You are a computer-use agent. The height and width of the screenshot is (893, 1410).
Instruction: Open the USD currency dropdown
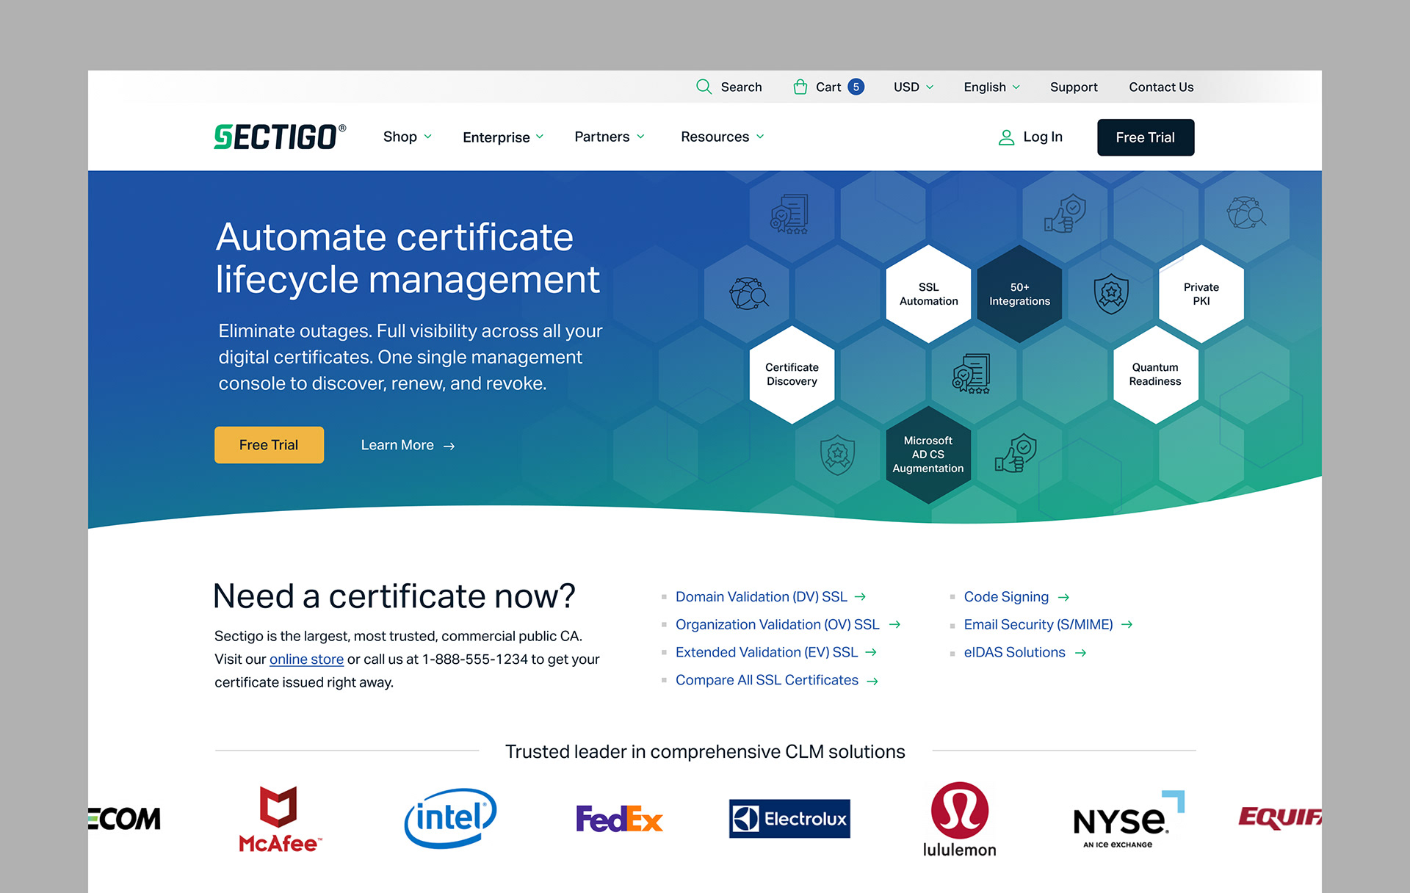914,87
